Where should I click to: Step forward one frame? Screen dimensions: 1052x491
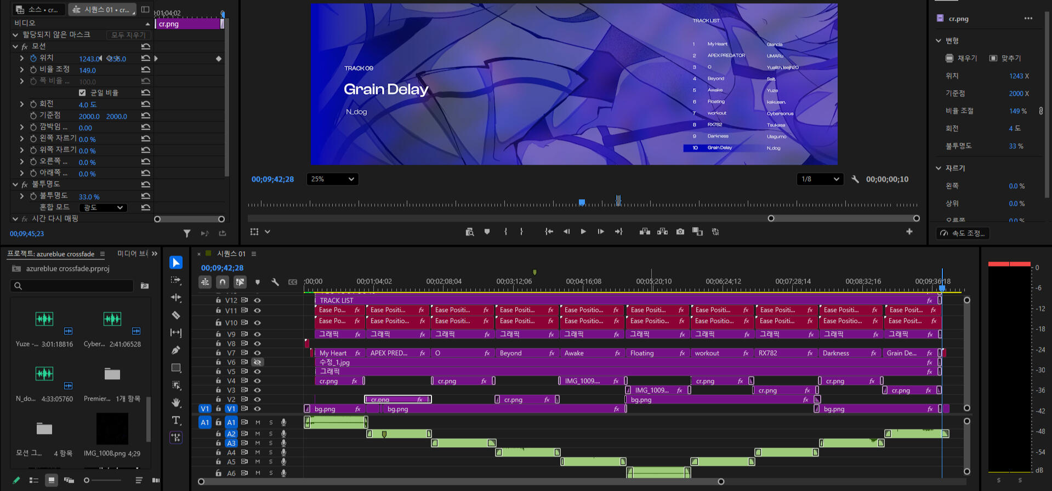[x=601, y=232]
